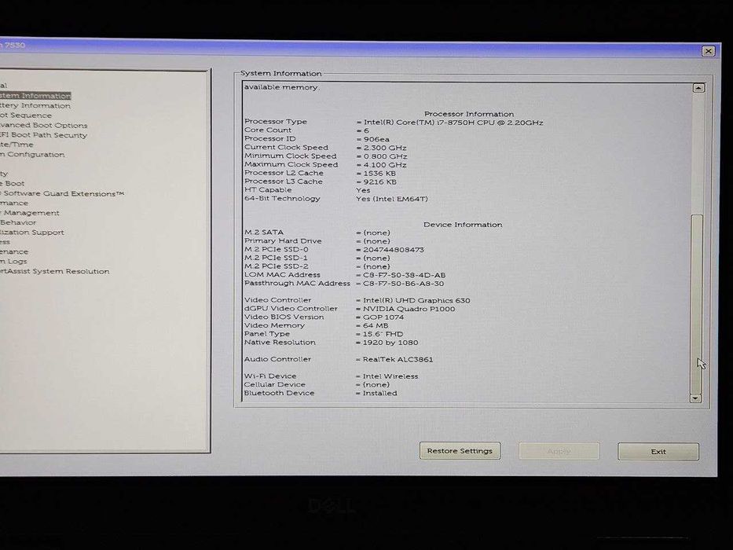Open the Virtualization Support category
This screenshot has height=550, width=733.
tap(31, 233)
